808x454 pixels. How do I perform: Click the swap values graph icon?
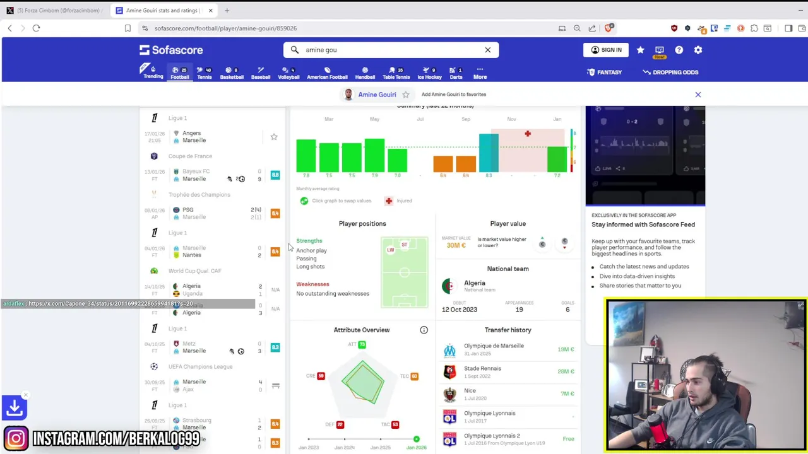(x=304, y=201)
